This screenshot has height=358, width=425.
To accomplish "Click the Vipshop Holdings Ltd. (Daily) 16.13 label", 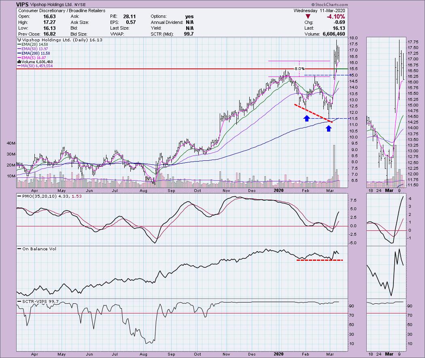I will [x=60, y=40].
